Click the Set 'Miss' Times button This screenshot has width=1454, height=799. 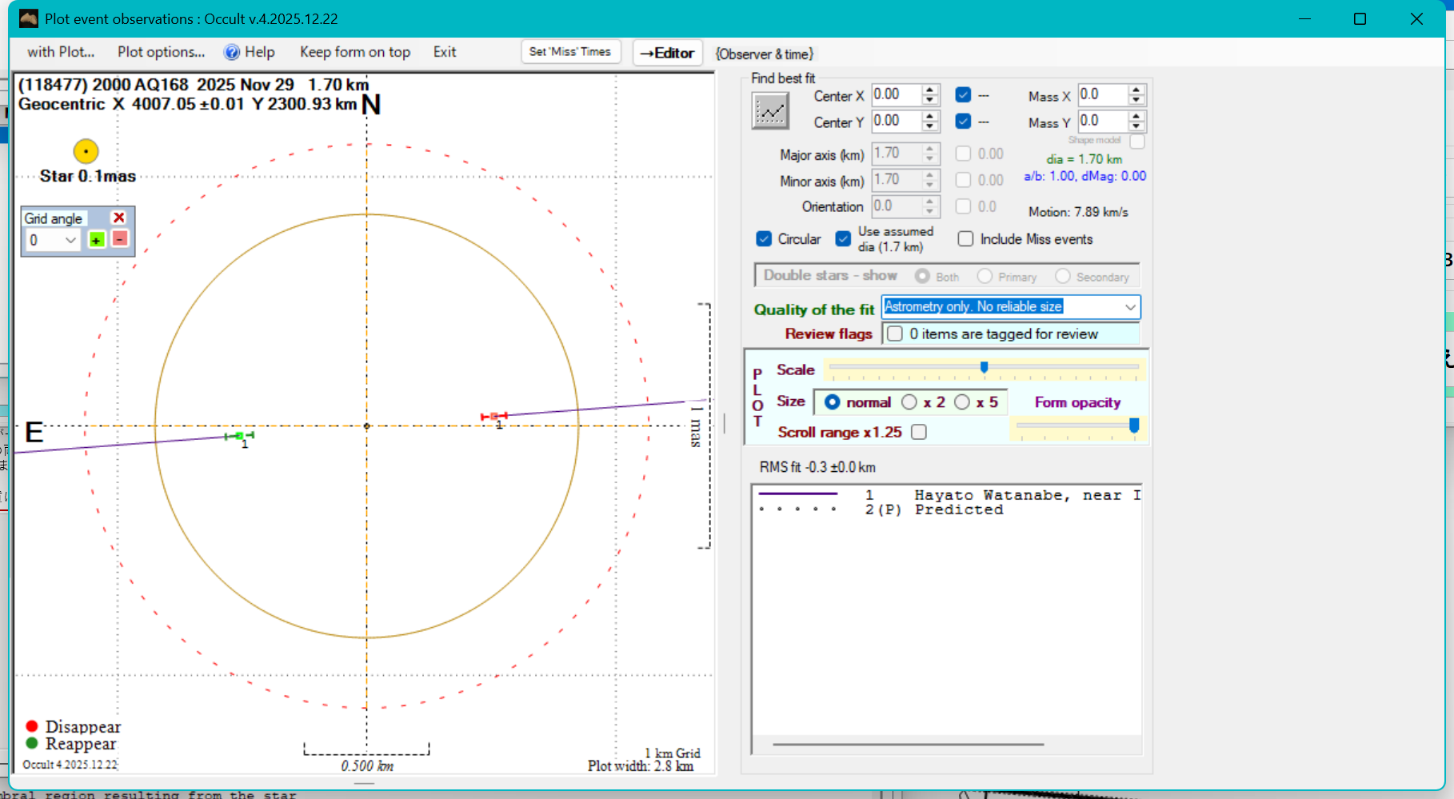coord(569,52)
